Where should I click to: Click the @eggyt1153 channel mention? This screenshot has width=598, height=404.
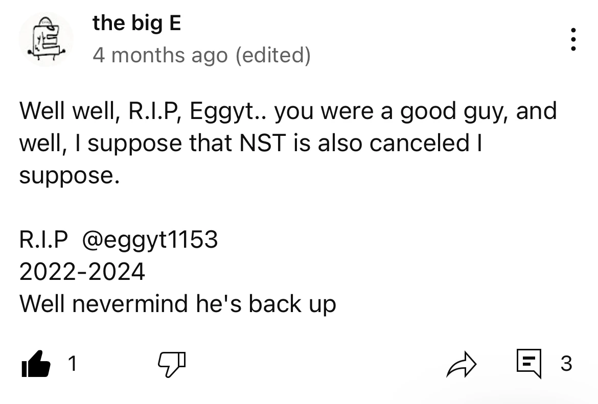[150, 240]
